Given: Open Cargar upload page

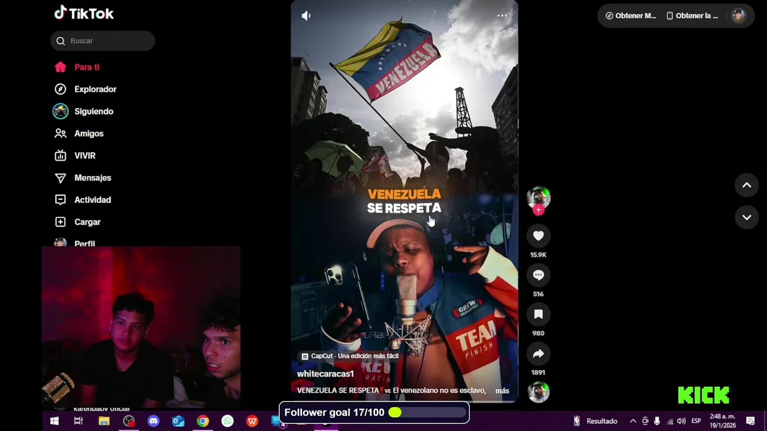Looking at the screenshot, I should 87,222.
